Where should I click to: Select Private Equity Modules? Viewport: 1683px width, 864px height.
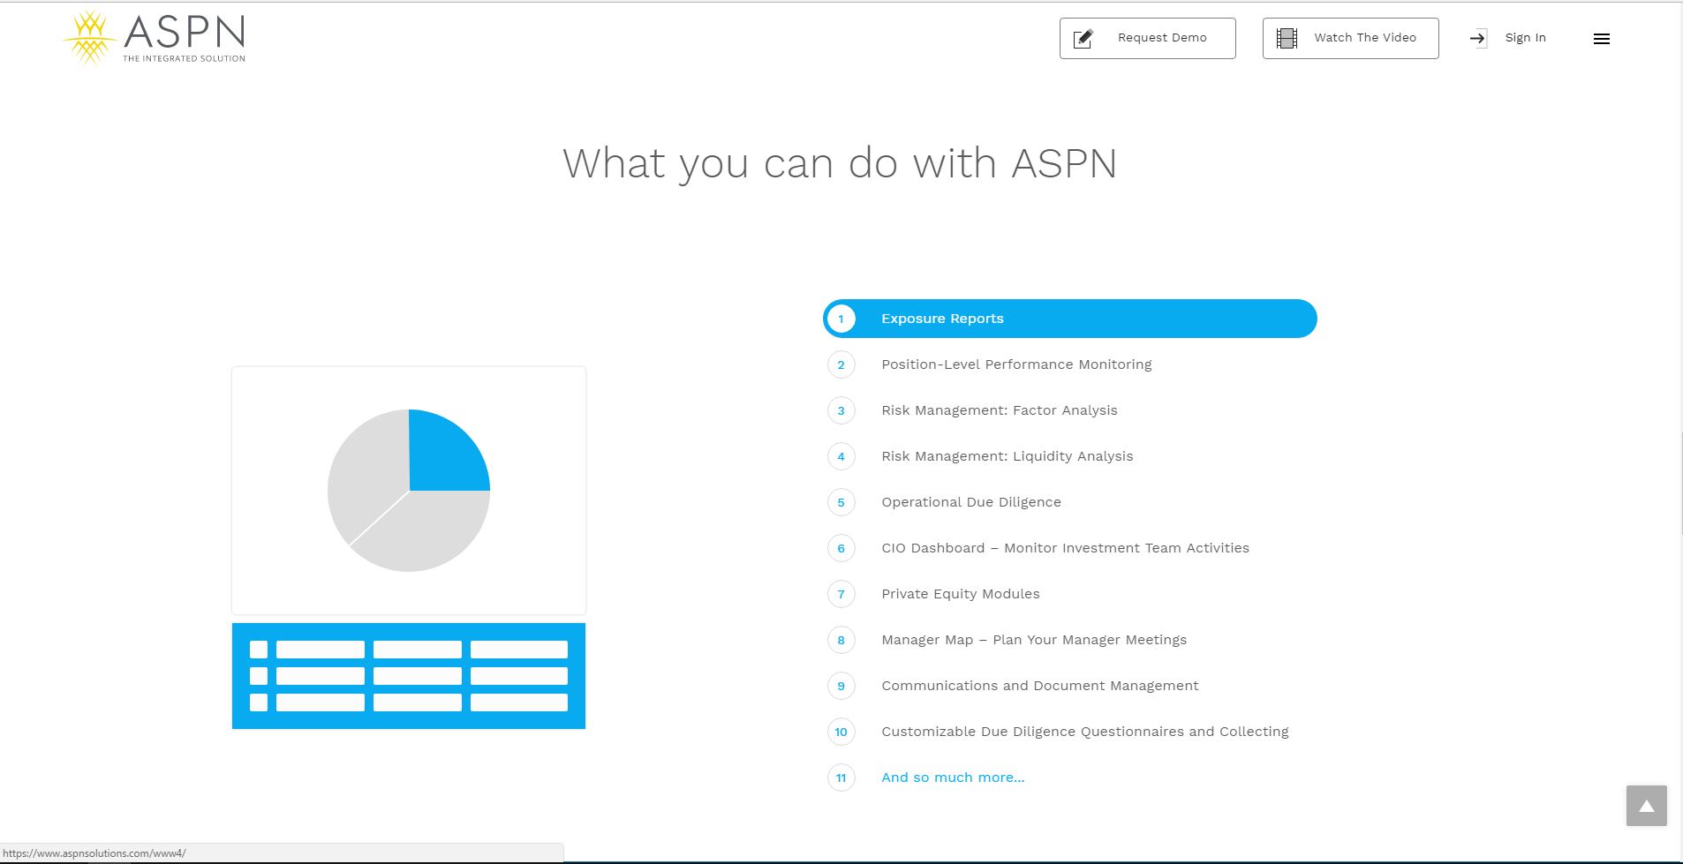[960, 594]
